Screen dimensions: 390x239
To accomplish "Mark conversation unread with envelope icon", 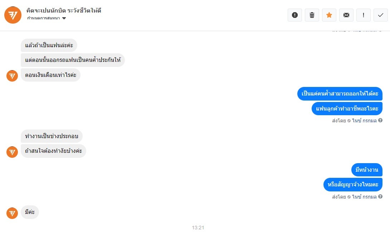I will 346,15.
